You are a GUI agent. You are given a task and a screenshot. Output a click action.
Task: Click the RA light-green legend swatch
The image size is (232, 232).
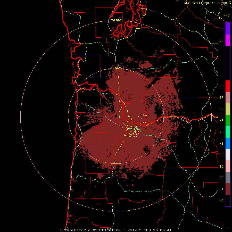[228, 132]
